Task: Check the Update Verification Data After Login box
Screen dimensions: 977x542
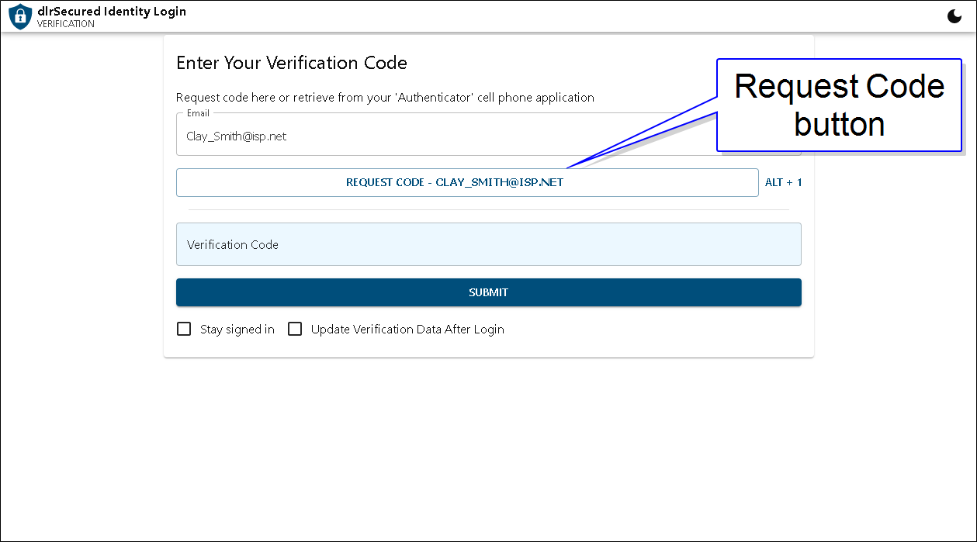Action: 295,329
